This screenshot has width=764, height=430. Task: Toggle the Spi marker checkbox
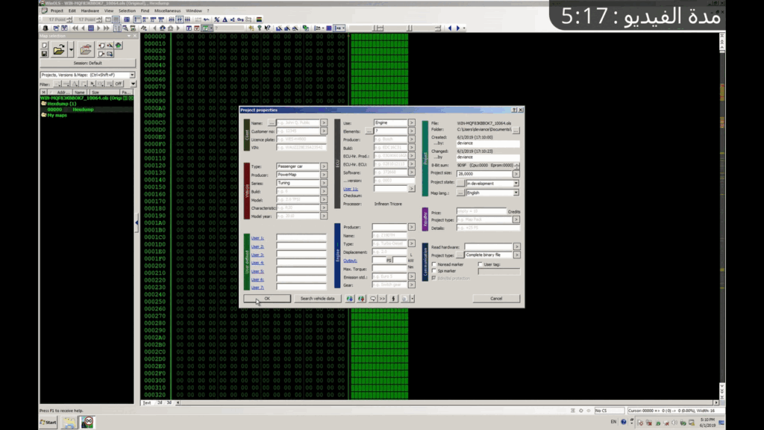click(435, 271)
